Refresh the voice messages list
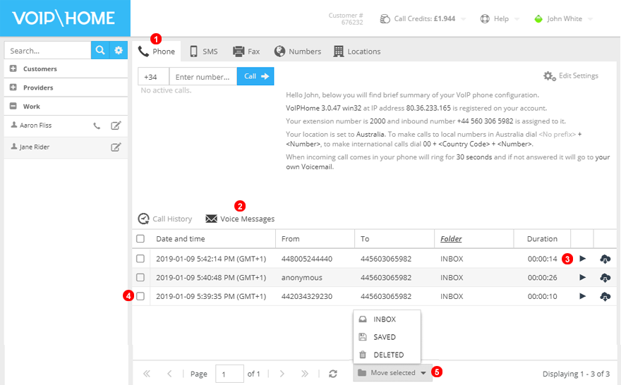 (333, 374)
